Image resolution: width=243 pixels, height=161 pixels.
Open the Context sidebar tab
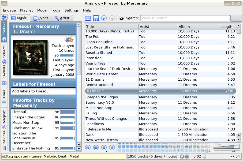[4, 31]
